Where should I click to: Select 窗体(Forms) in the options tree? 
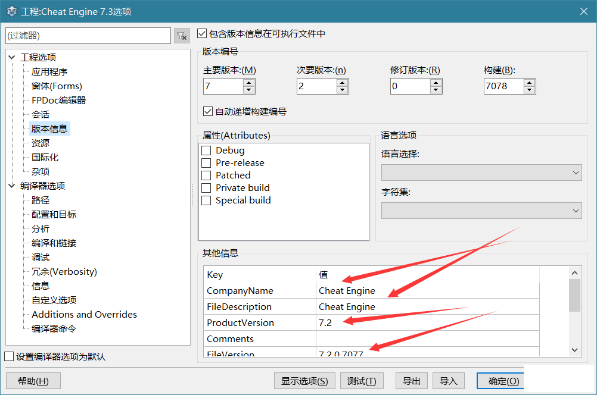pyautogui.click(x=57, y=86)
